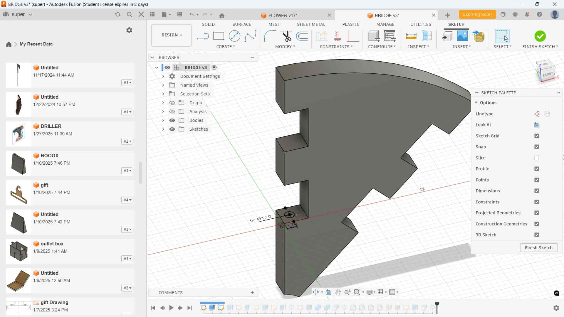Image resolution: width=564 pixels, height=317 pixels.
Task: Switch to FLOWER v17 document tab
Action: [283, 15]
